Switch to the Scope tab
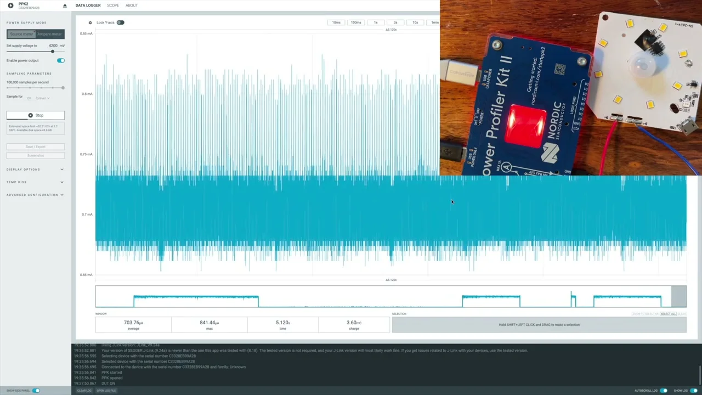 pyautogui.click(x=113, y=5)
